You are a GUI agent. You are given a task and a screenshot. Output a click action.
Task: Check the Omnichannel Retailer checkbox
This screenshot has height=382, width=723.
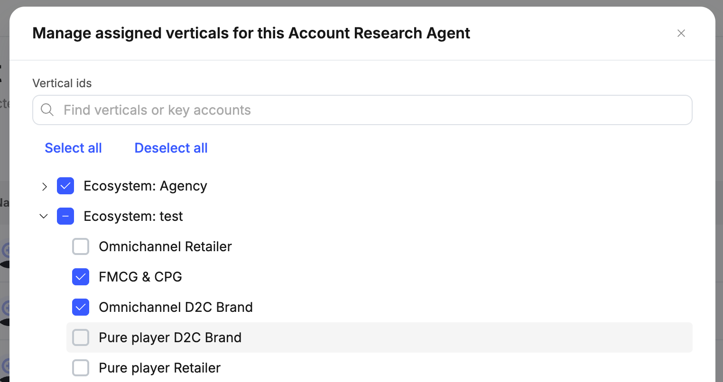coord(81,246)
